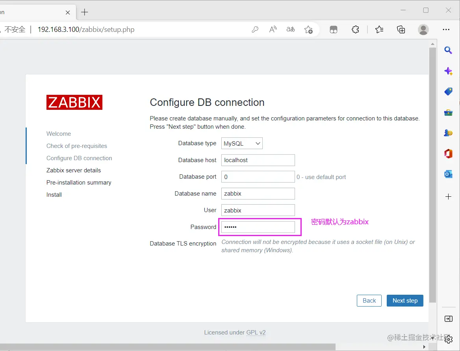The image size is (460, 351).
Task: Open Copilot sparkle icon in sidebar
Action: (448, 71)
